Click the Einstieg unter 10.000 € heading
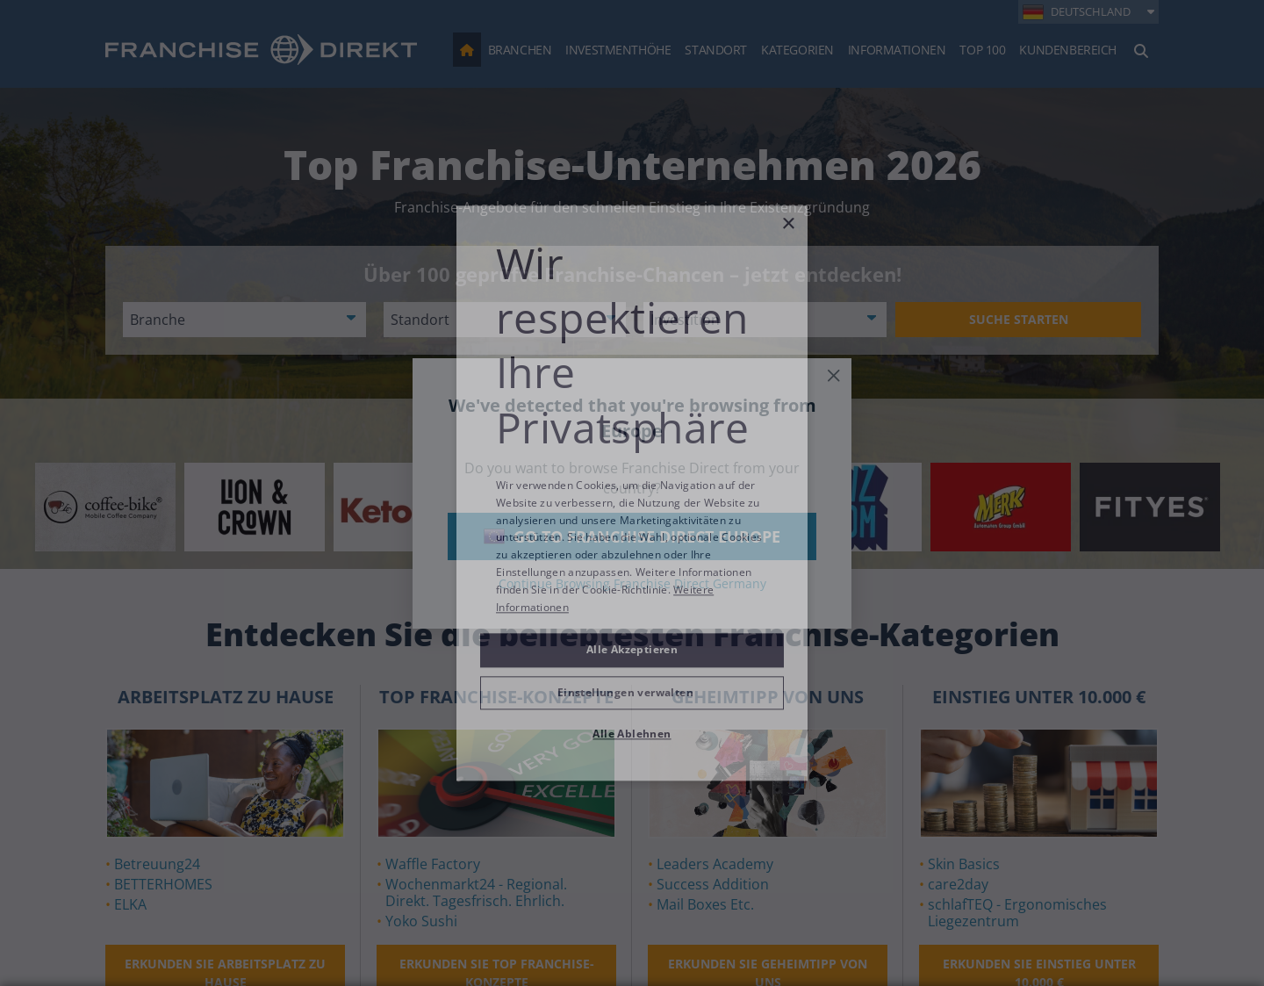Viewport: 1264px width, 986px height. (x=1039, y=697)
